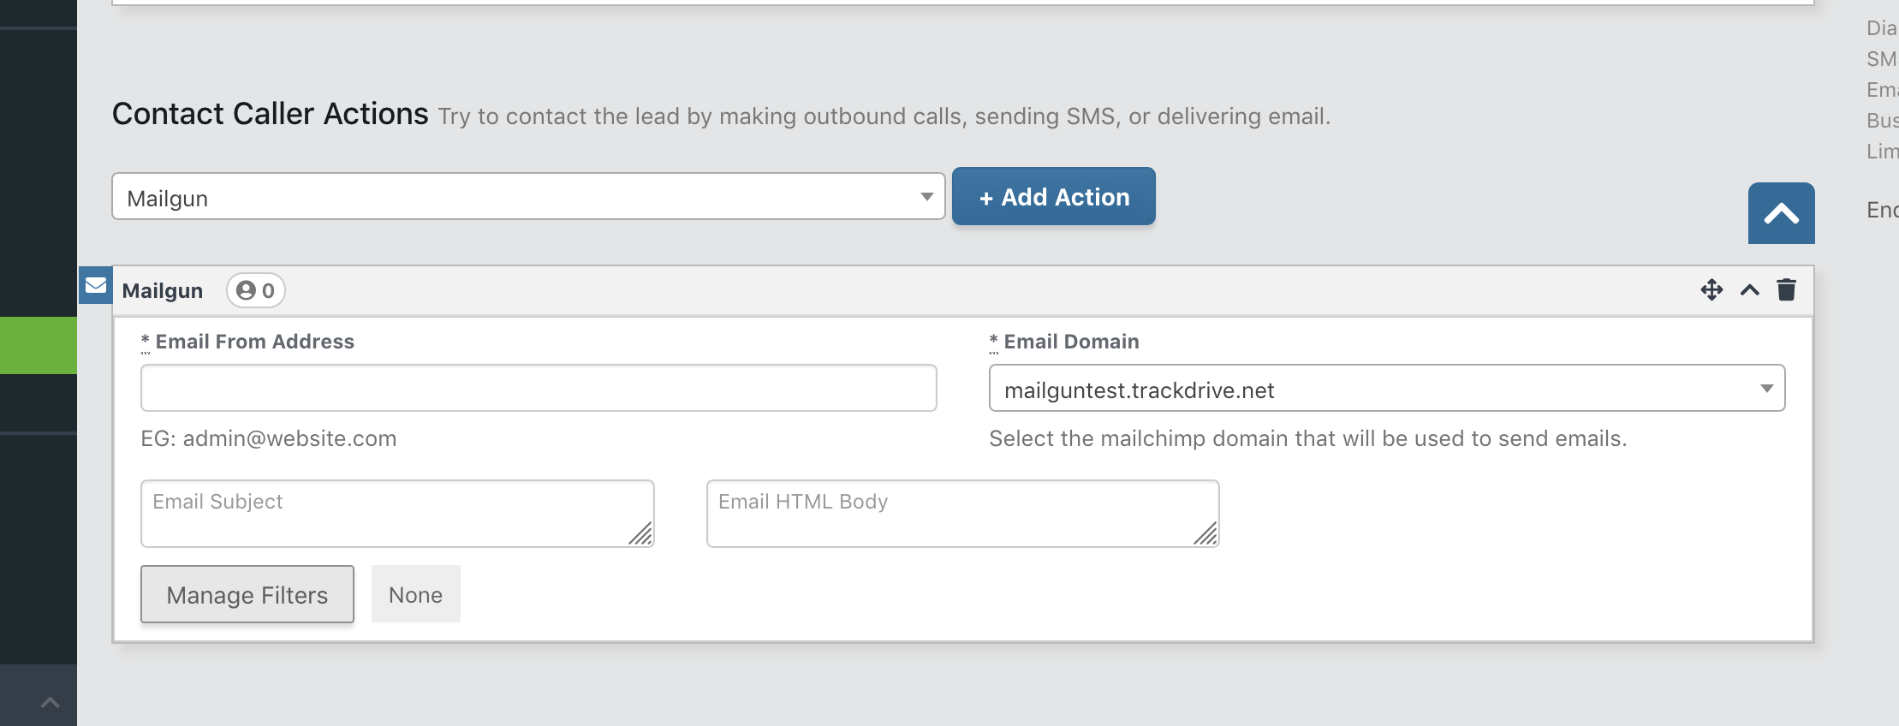Click the move handle on Mailgun action
The height and width of the screenshot is (726, 1899).
coord(1711,290)
